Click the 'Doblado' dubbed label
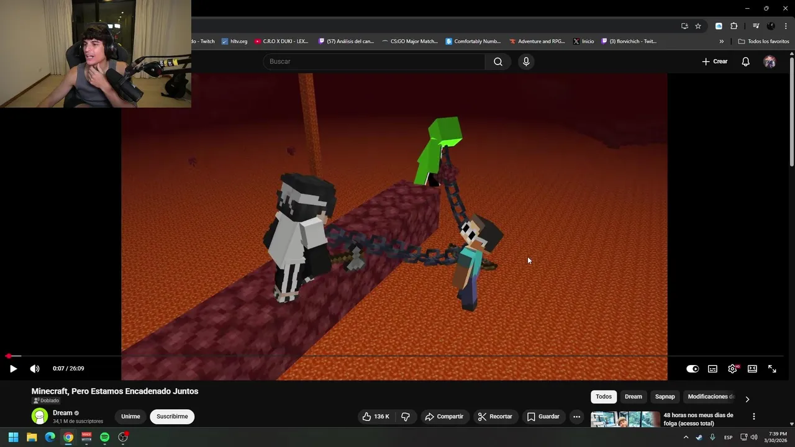 coord(47,401)
